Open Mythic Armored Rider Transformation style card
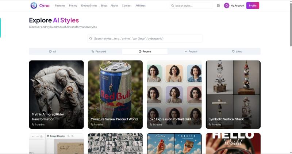The width and height of the screenshot is (292, 154). [57, 95]
